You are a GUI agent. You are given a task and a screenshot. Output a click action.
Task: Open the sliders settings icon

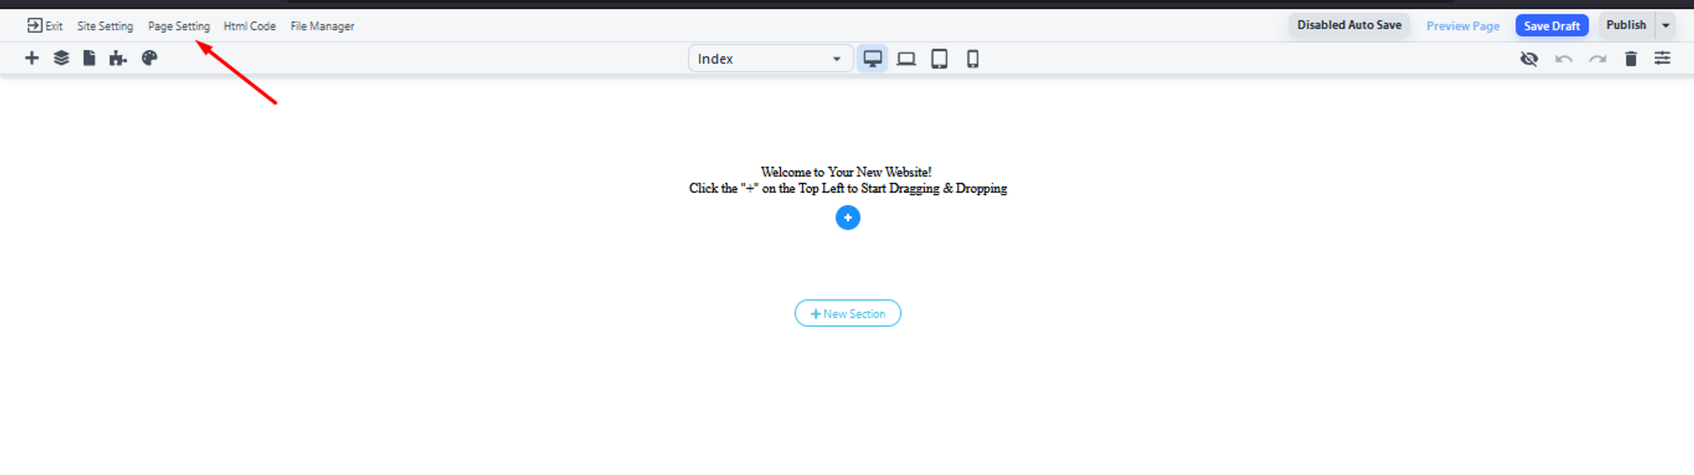[1663, 58]
